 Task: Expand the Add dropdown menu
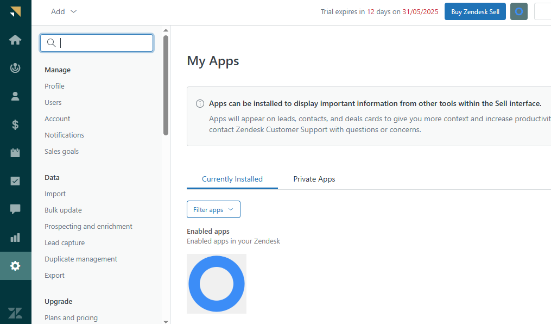pos(64,11)
